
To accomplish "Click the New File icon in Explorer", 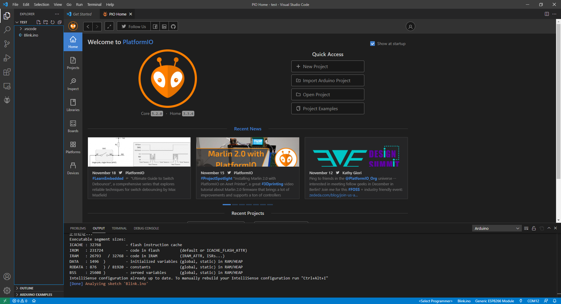I will tap(38, 22).
